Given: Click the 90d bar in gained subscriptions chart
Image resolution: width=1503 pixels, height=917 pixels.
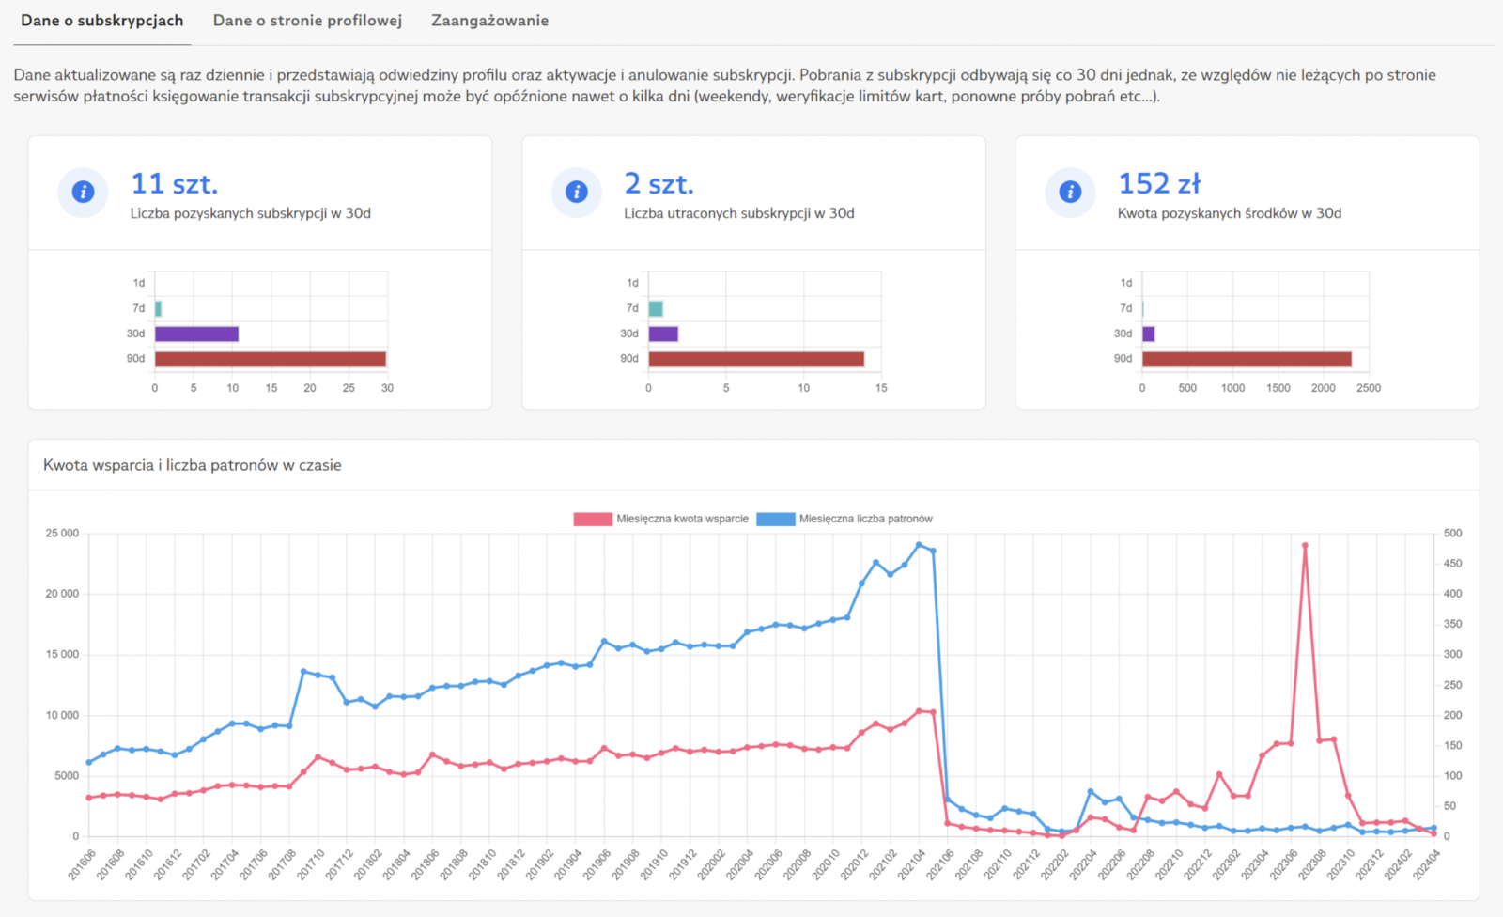Looking at the screenshot, I should (271, 359).
